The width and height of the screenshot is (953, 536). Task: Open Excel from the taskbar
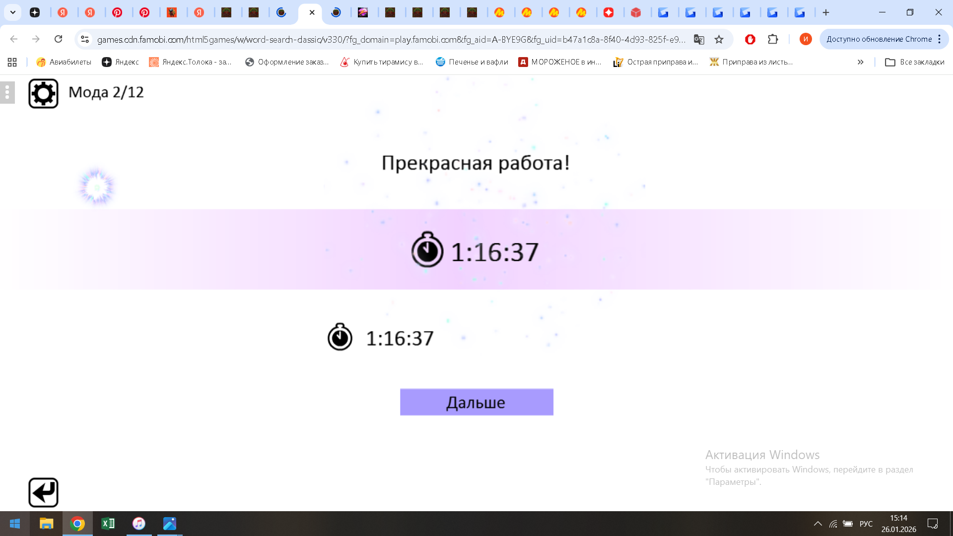pos(108,524)
